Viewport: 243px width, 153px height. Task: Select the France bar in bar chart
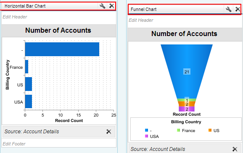[26, 67]
